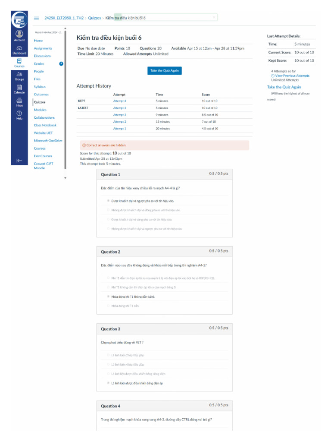Go to the Dashboard icon
The height and width of the screenshot is (442, 331).
(x=19, y=47)
